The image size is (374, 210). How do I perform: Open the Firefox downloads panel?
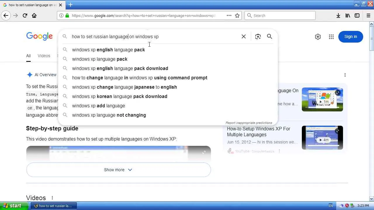point(338,15)
